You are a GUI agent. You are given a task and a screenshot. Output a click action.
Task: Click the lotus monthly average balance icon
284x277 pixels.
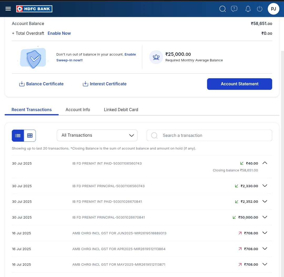tap(156, 57)
